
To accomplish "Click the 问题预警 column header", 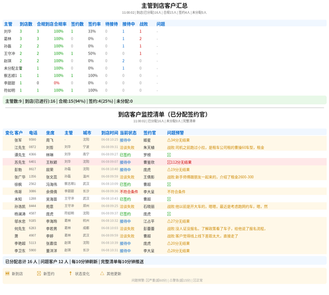I will coord(176,133).
